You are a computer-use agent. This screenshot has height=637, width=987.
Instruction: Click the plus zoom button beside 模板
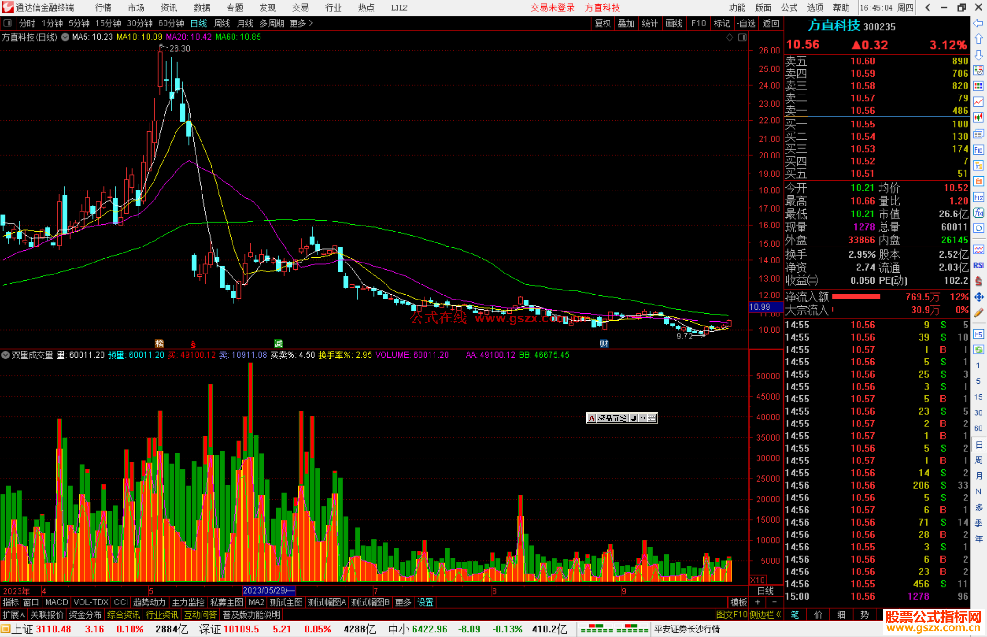click(758, 602)
